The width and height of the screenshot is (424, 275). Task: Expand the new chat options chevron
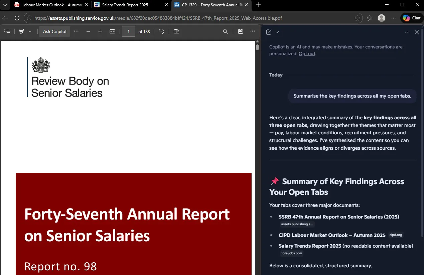pyautogui.click(x=277, y=32)
